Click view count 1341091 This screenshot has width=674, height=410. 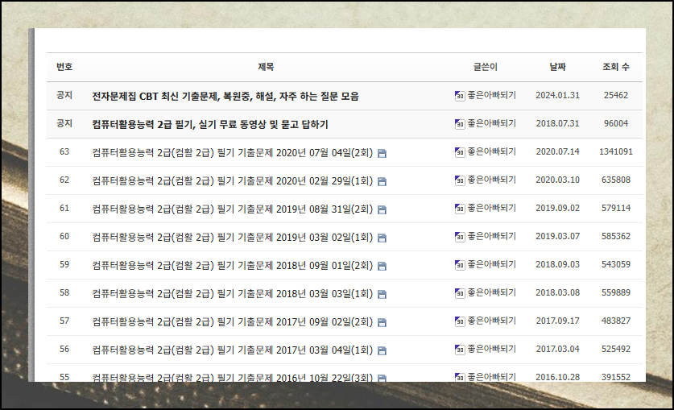tap(616, 151)
